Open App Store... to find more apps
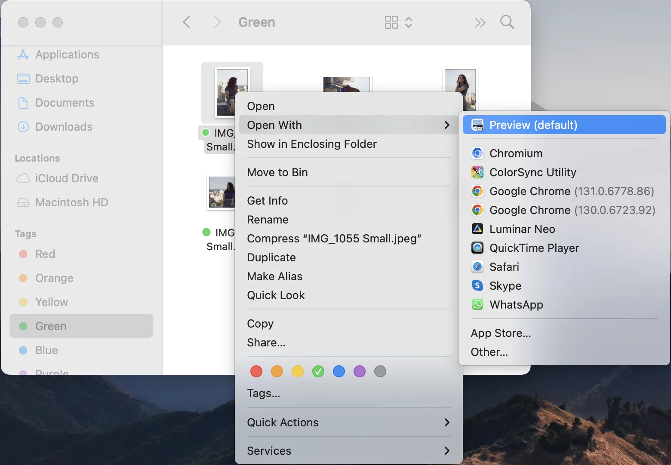This screenshot has height=465, width=671. point(500,333)
